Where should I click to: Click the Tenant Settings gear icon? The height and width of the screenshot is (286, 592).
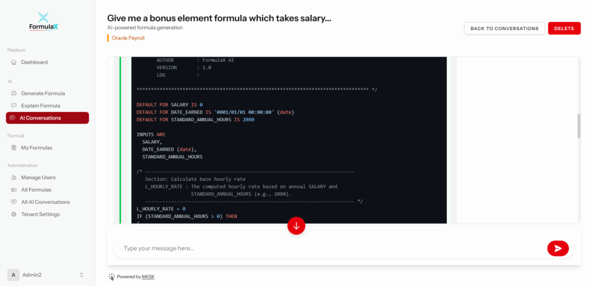coord(14,214)
